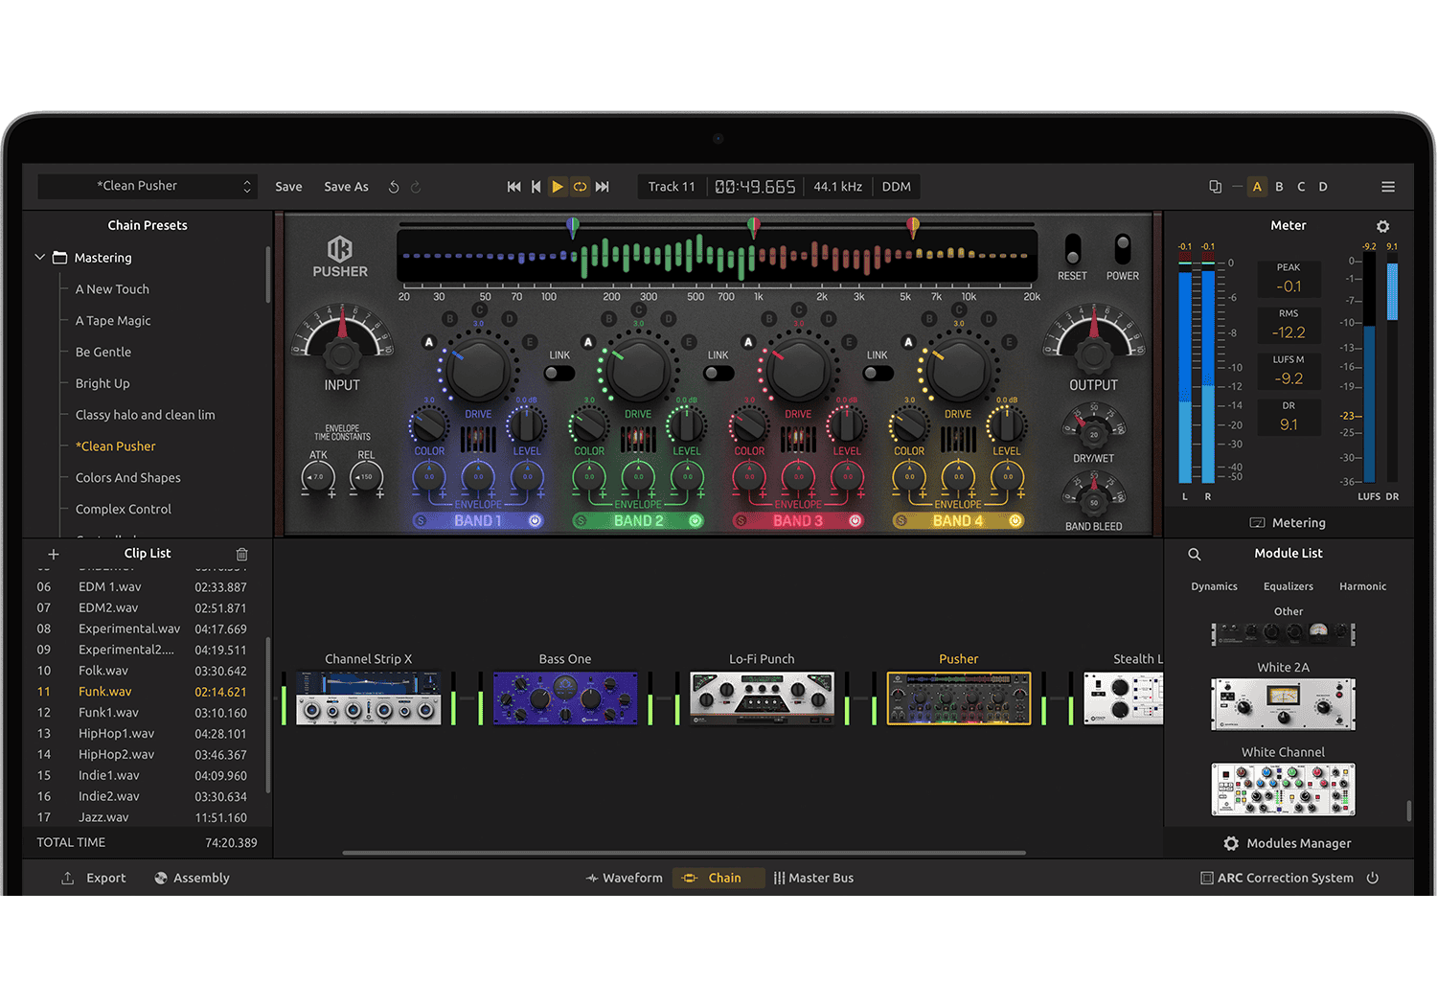Image resolution: width=1437 pixels, height=1006 pixels.
Task: Copy settings between snapshots icon
Action: click(x=1216, y=187)
